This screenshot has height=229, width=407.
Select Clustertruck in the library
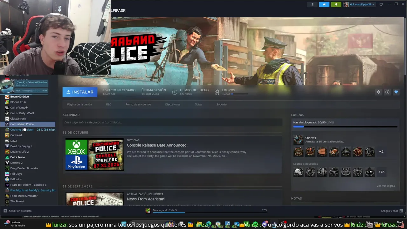click(18, 119)
